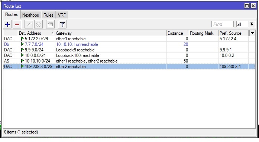259x142 pixels.
Task: Click Pref. Source value 109.238.3.4
Action: 230,67
